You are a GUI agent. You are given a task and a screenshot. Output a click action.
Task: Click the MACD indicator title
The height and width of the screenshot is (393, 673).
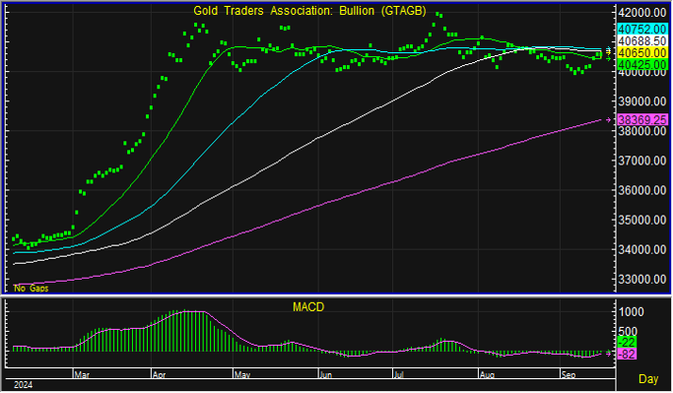click(308, 307)
